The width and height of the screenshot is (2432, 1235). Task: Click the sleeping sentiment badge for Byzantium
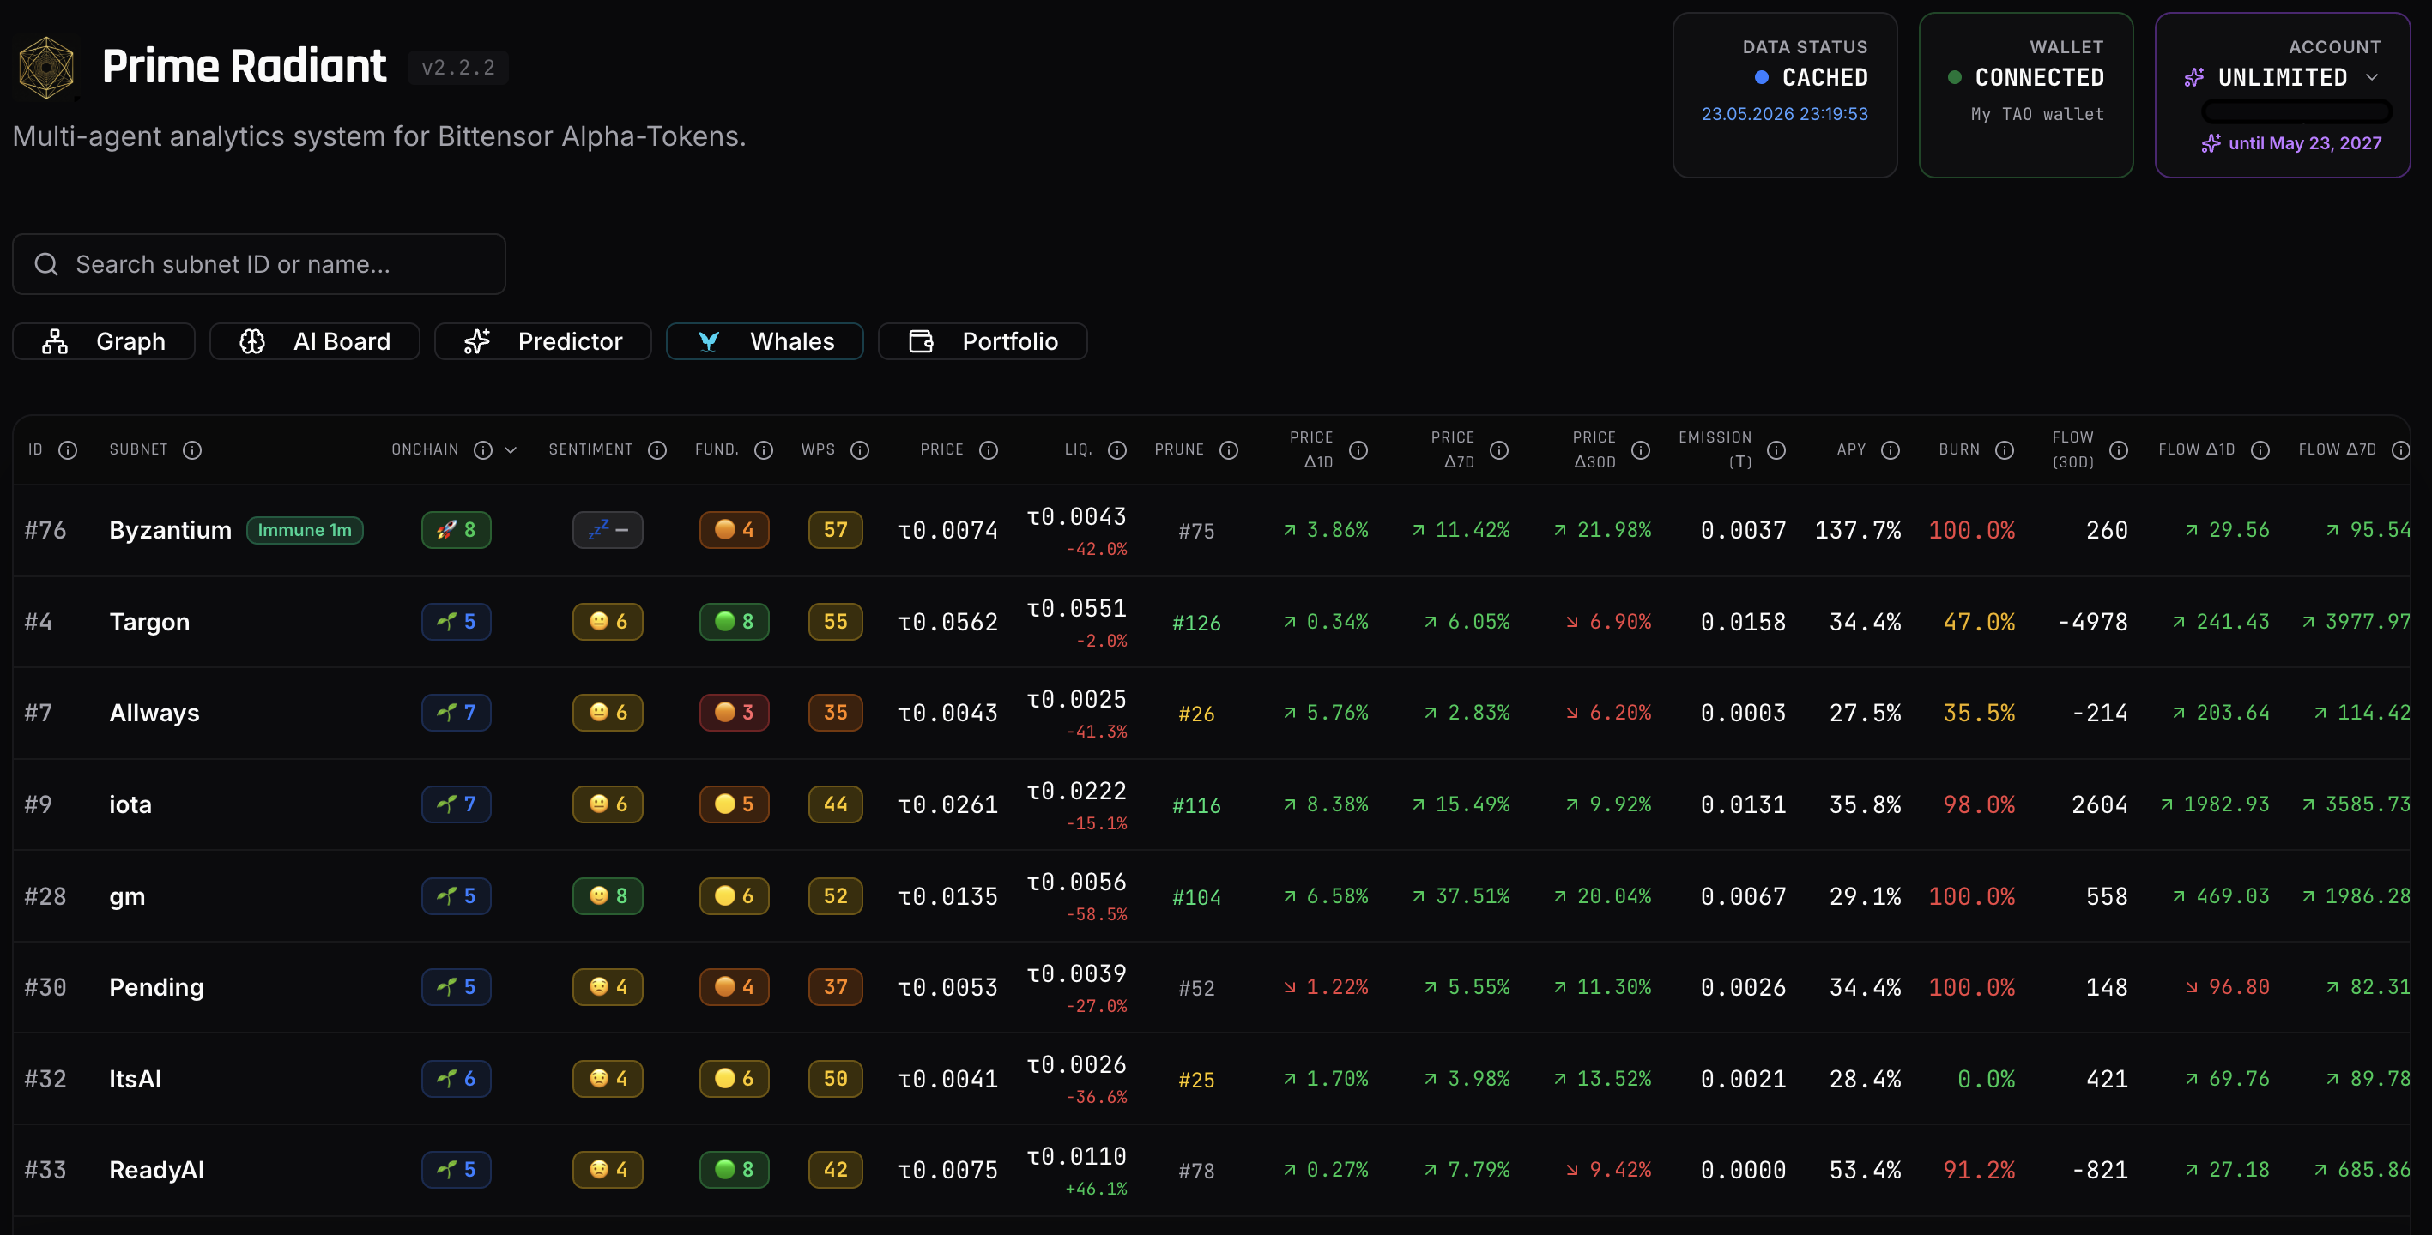pyautogui.click(x=608, y=530)
